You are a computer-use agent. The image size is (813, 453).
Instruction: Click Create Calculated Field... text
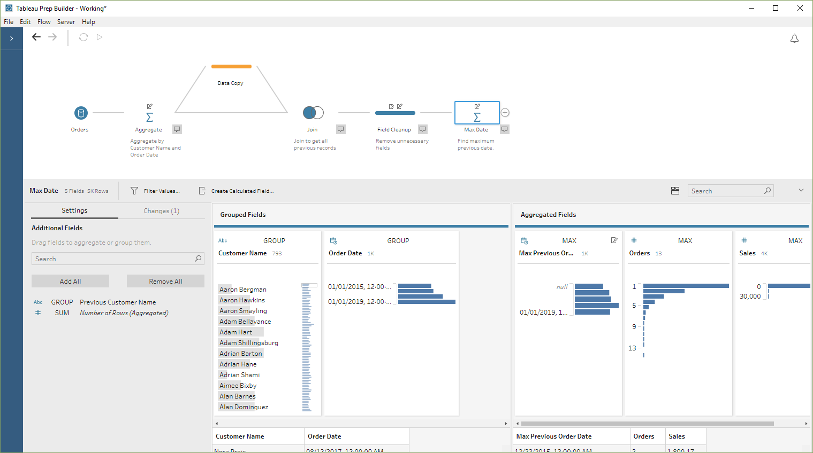click(242, 191)
